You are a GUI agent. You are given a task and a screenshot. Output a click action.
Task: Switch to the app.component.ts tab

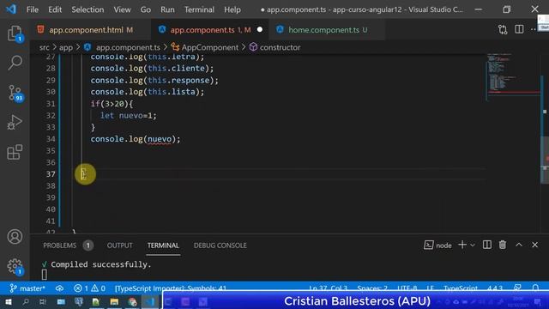tap(210, 30)
